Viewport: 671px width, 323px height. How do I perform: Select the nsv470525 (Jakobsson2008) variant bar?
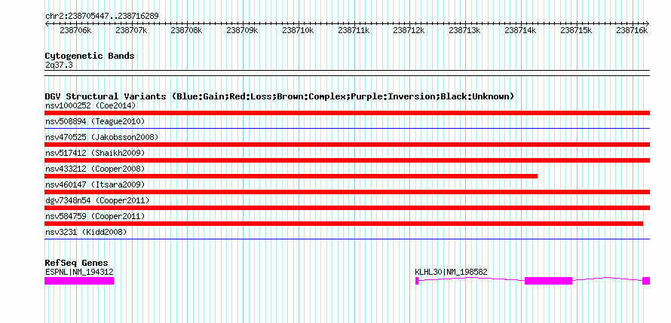click(x=347, y=145)
